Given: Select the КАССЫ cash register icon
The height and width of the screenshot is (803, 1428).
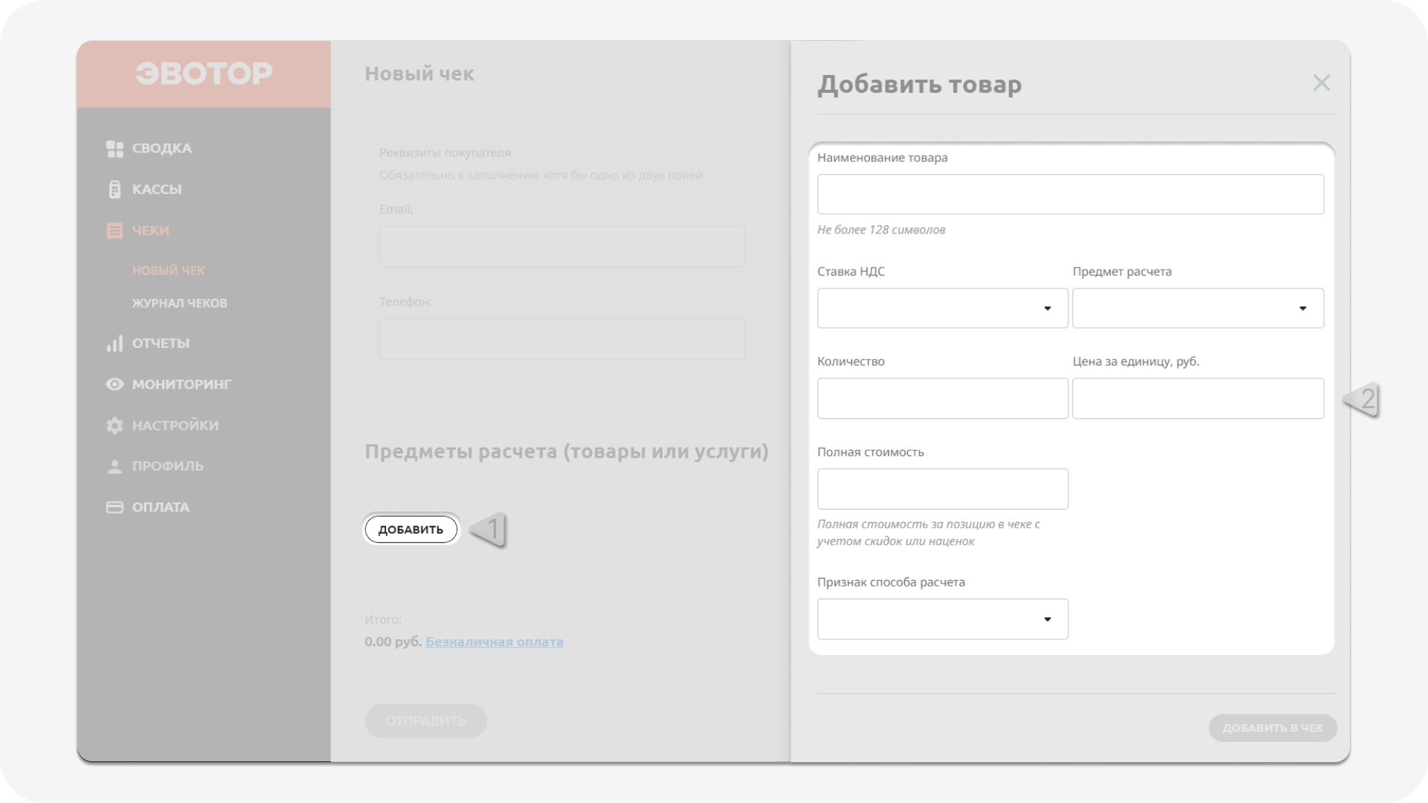Looking at the screenshot, I should coord(115,189).
